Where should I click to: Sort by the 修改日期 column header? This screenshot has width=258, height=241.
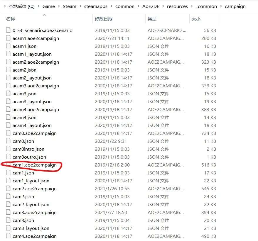pos(104,19)
